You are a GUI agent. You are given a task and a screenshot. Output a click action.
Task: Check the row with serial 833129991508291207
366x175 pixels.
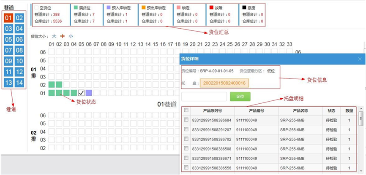coord(186,129)
